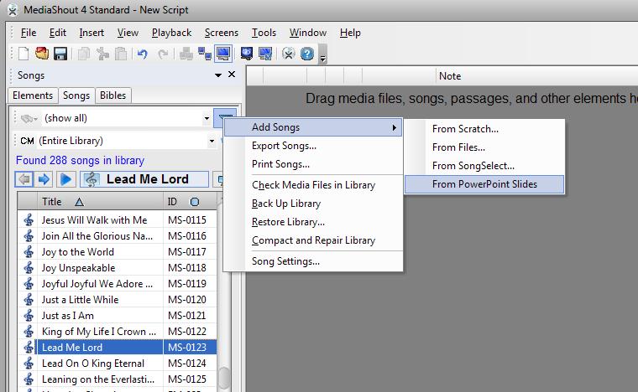Open the Songs panel dropdown arrow

coord(218,75)
